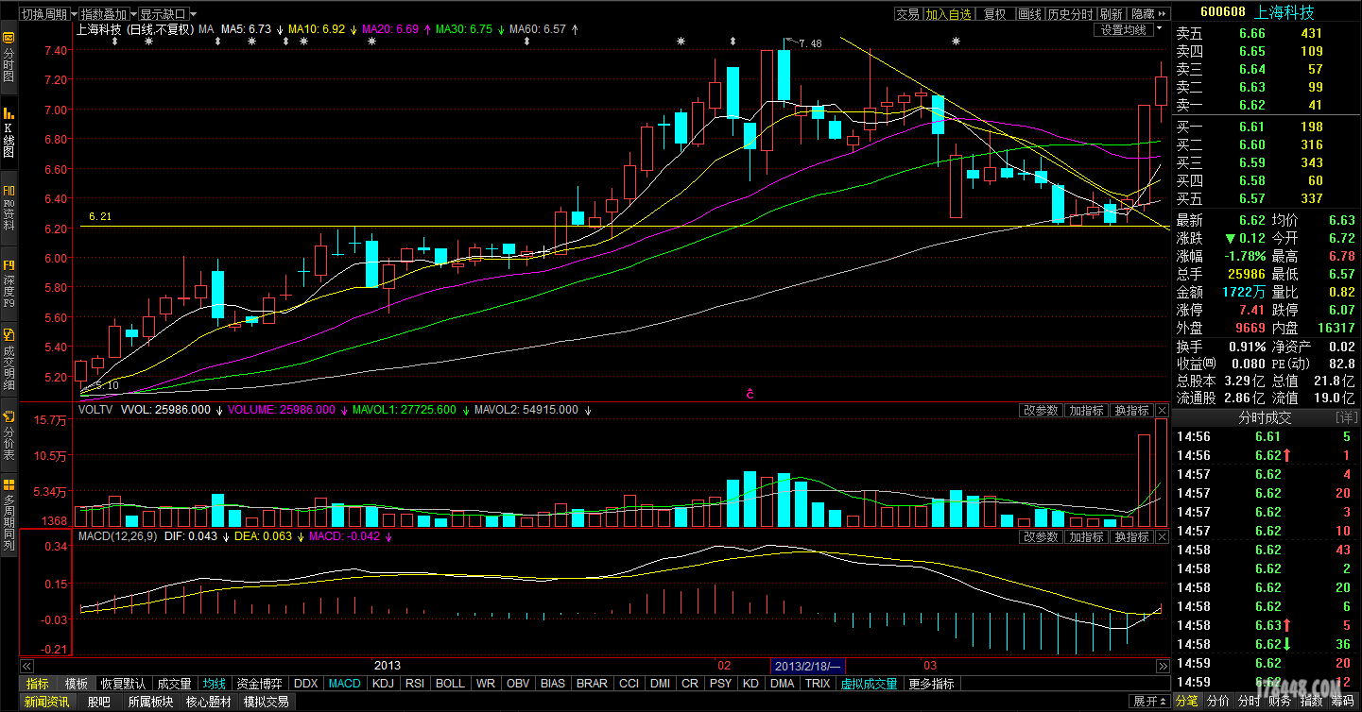This screenshot has height=712, width=1362.
Task: Click the 刷新 refresh button
Action: [1111, 14]
